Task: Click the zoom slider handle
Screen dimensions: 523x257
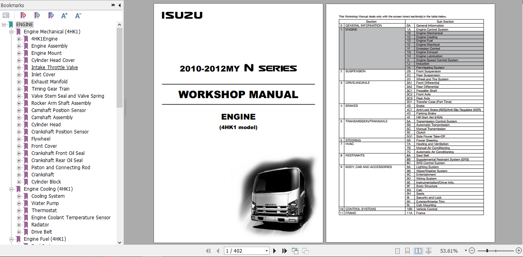Action: (x=487, y=251)
